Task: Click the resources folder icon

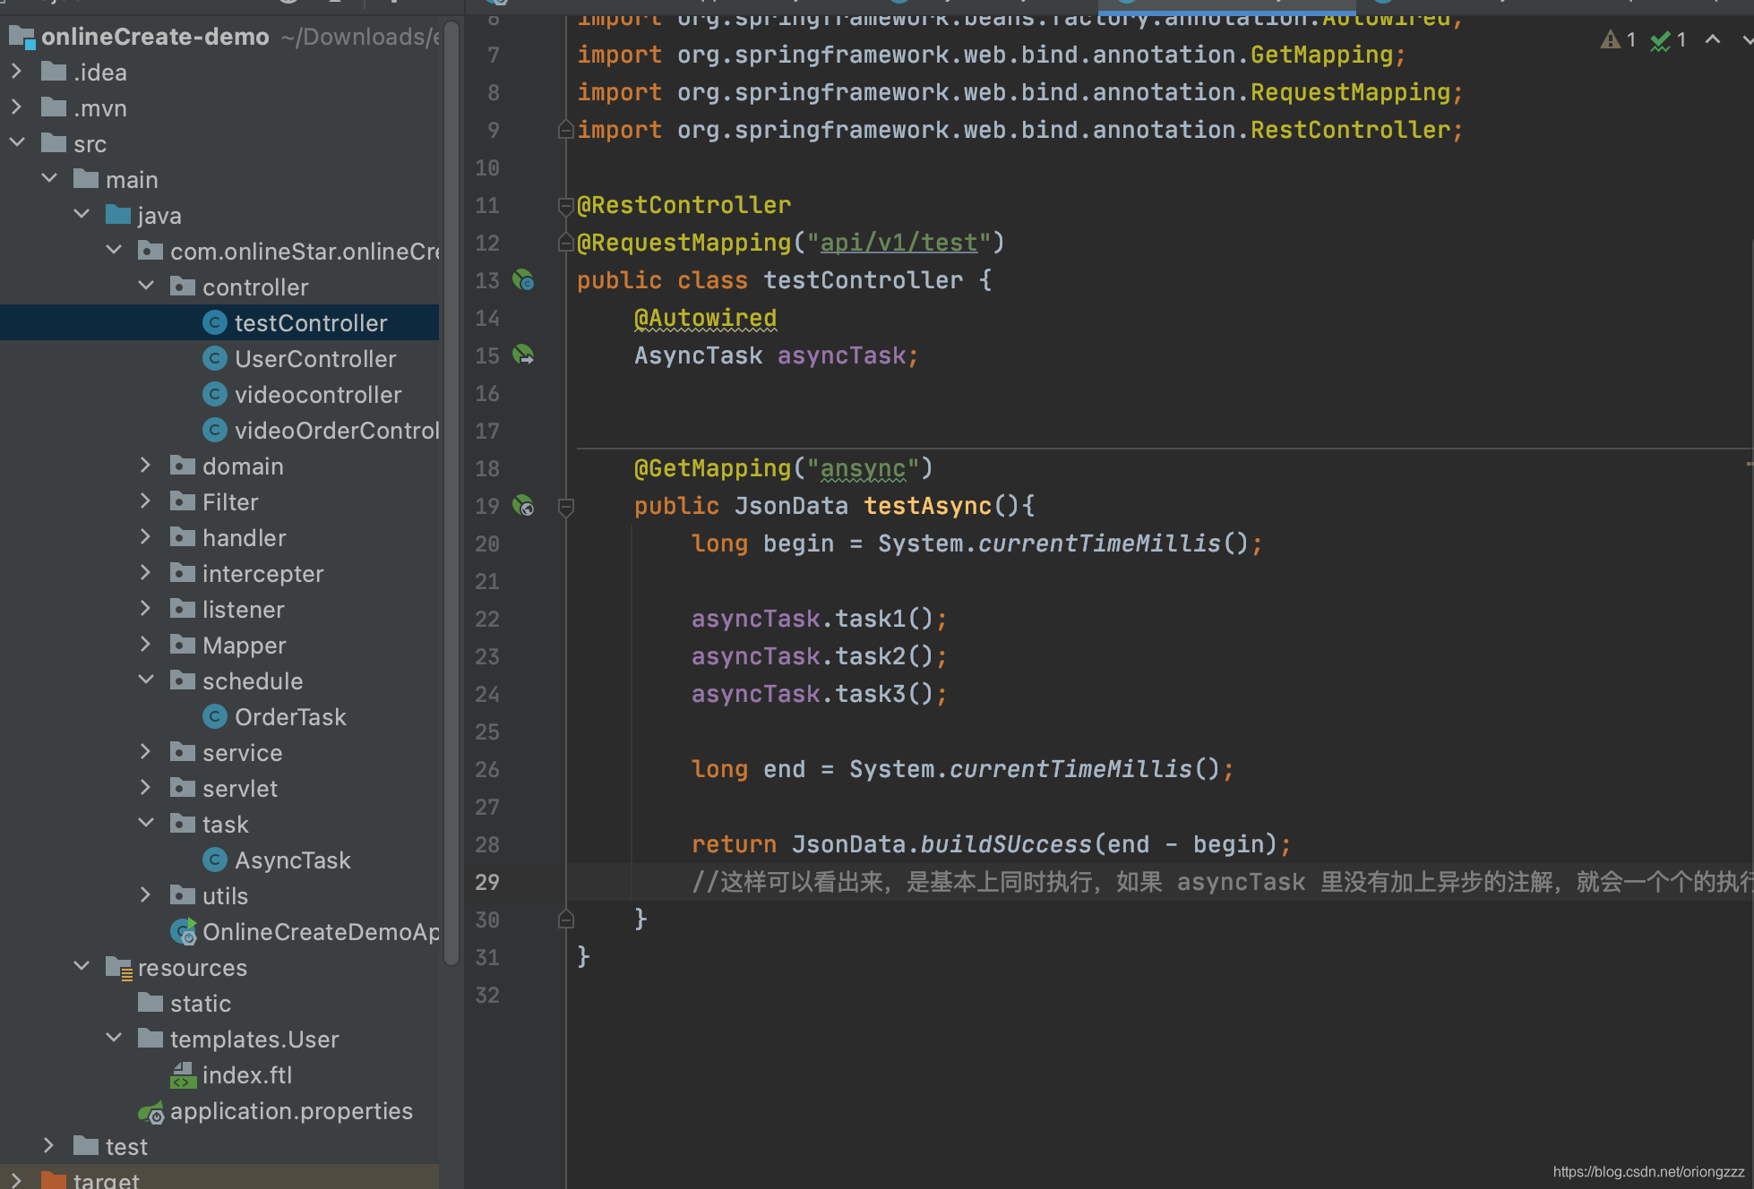Action: click(119, 968)
